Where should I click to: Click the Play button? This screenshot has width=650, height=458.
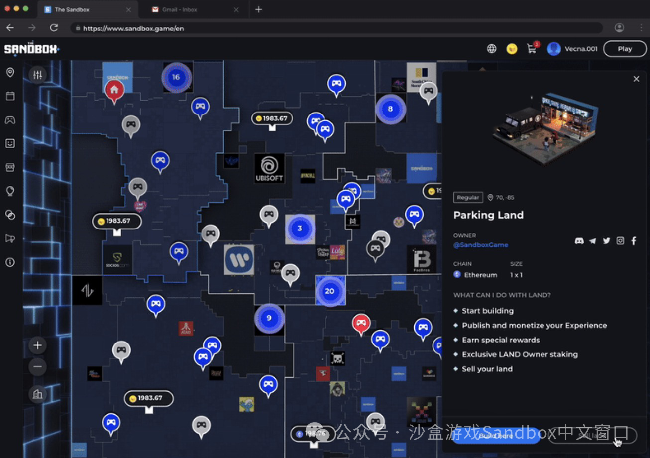pos(625,49)
